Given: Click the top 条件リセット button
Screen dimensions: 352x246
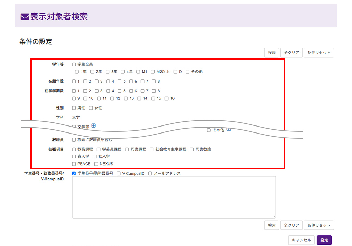Looking at the screenshot, I should coord(319,53).
